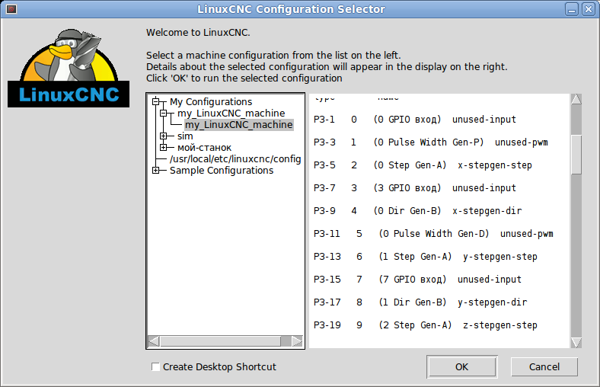Collapse the My Configurations tree node
This screenshot has height=387, width=600.
[156, 101]
